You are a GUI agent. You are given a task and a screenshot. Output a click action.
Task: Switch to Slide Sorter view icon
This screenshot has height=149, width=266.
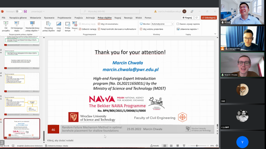[171, 146]
